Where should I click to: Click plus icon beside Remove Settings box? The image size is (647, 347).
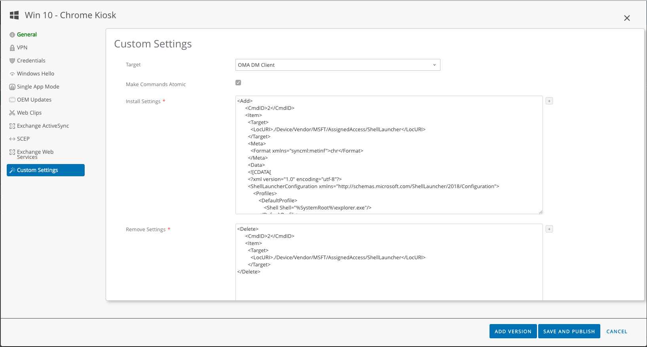(x=549, y=229)
